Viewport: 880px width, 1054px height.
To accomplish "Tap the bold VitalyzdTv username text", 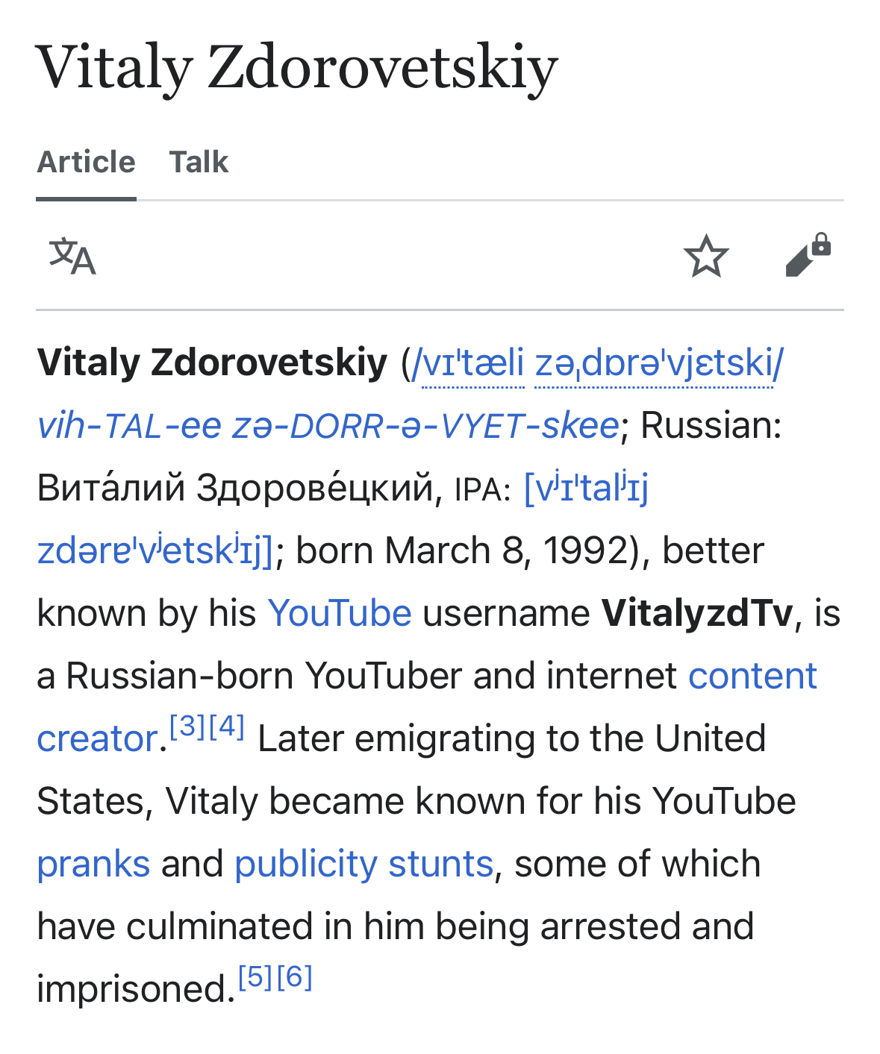I will (697, 613).
